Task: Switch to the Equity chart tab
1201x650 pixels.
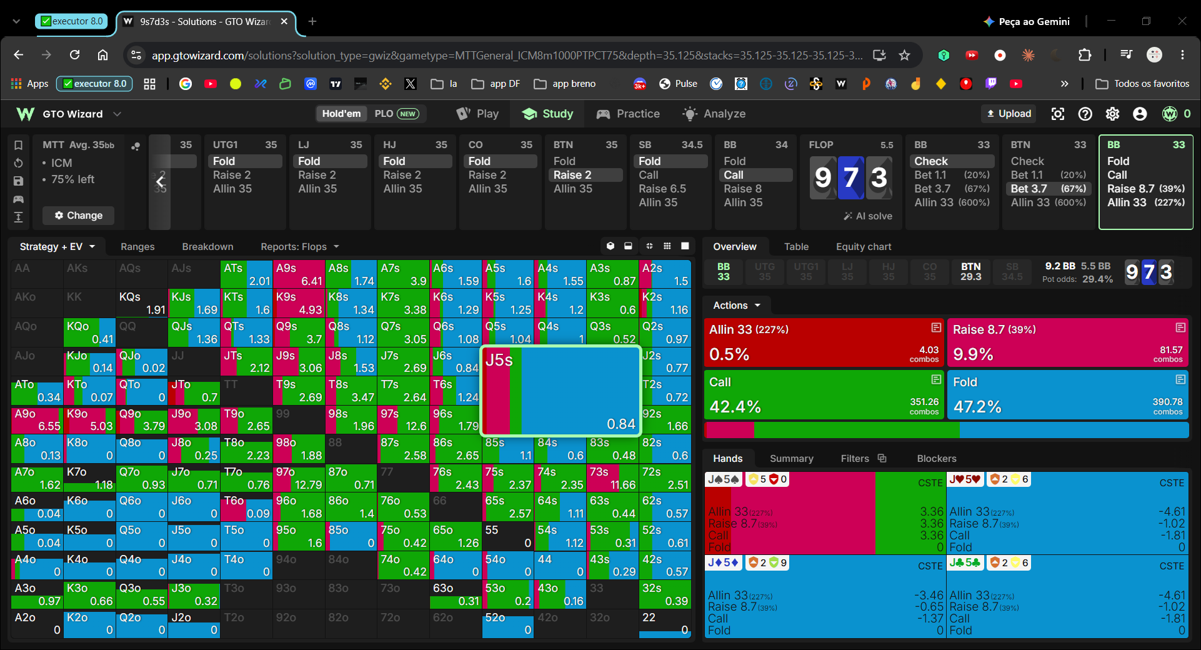Action: [864, 247]
